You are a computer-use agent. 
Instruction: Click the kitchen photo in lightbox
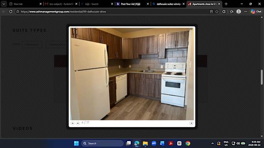tap(132, 74)
